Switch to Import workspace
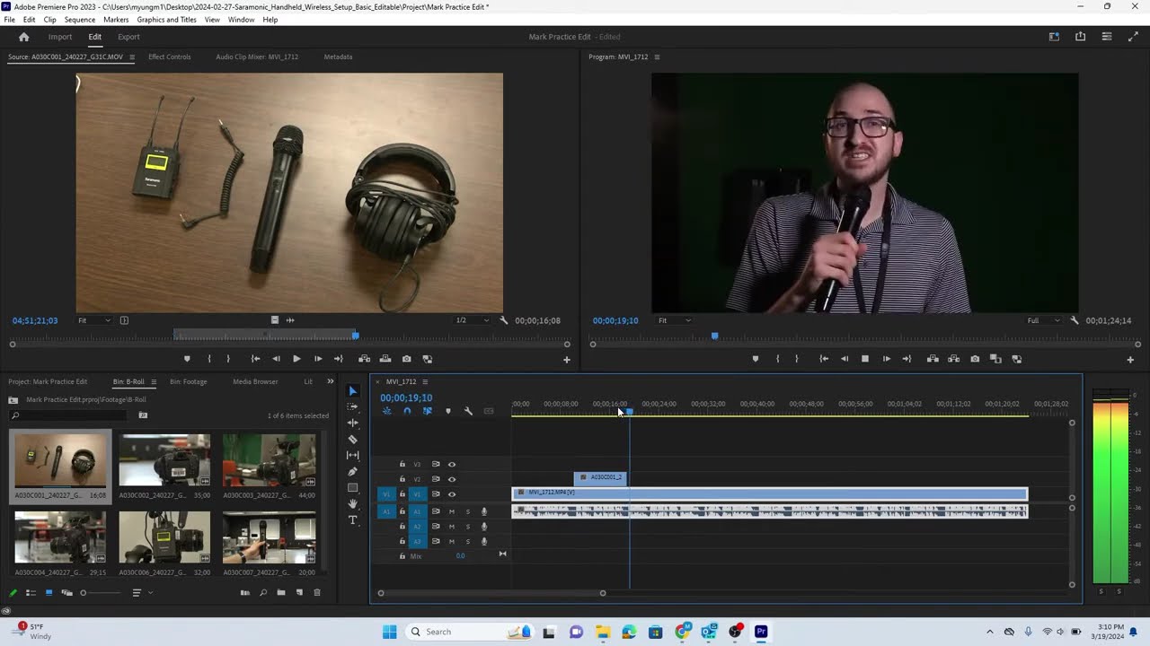 (x=60, y=37)
